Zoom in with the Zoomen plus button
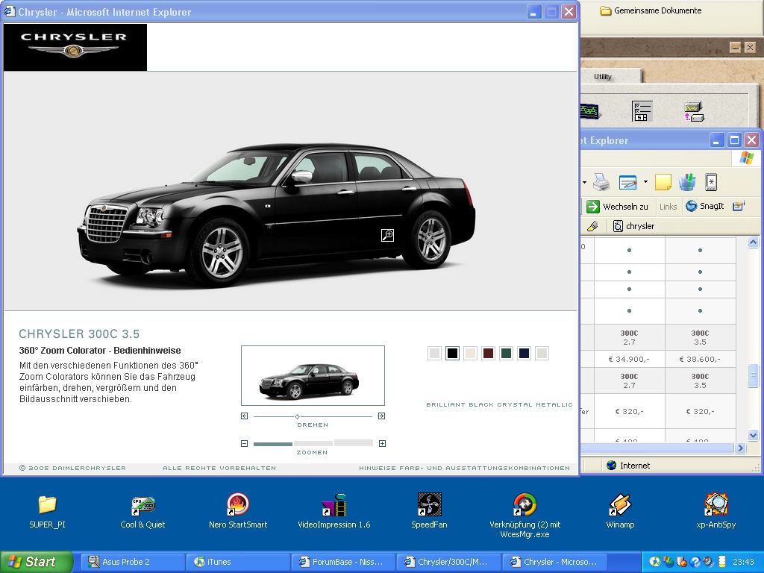 383,443
